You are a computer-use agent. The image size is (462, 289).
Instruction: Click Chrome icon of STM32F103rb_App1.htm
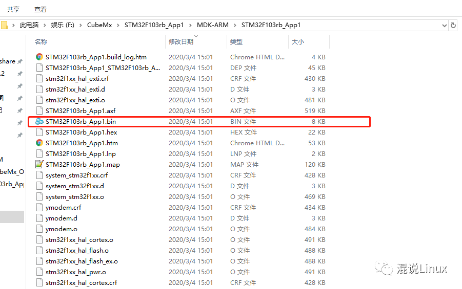click(39, 143)
